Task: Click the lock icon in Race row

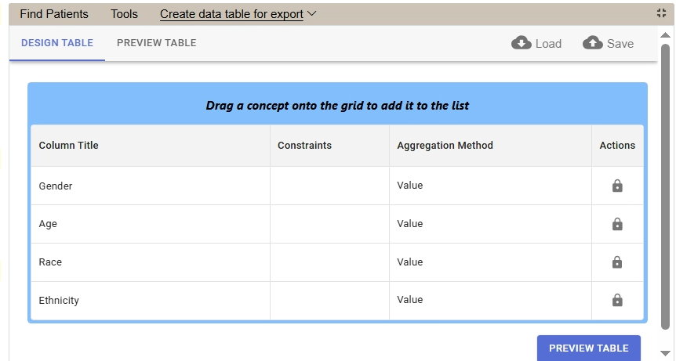Action: point(617,262)
